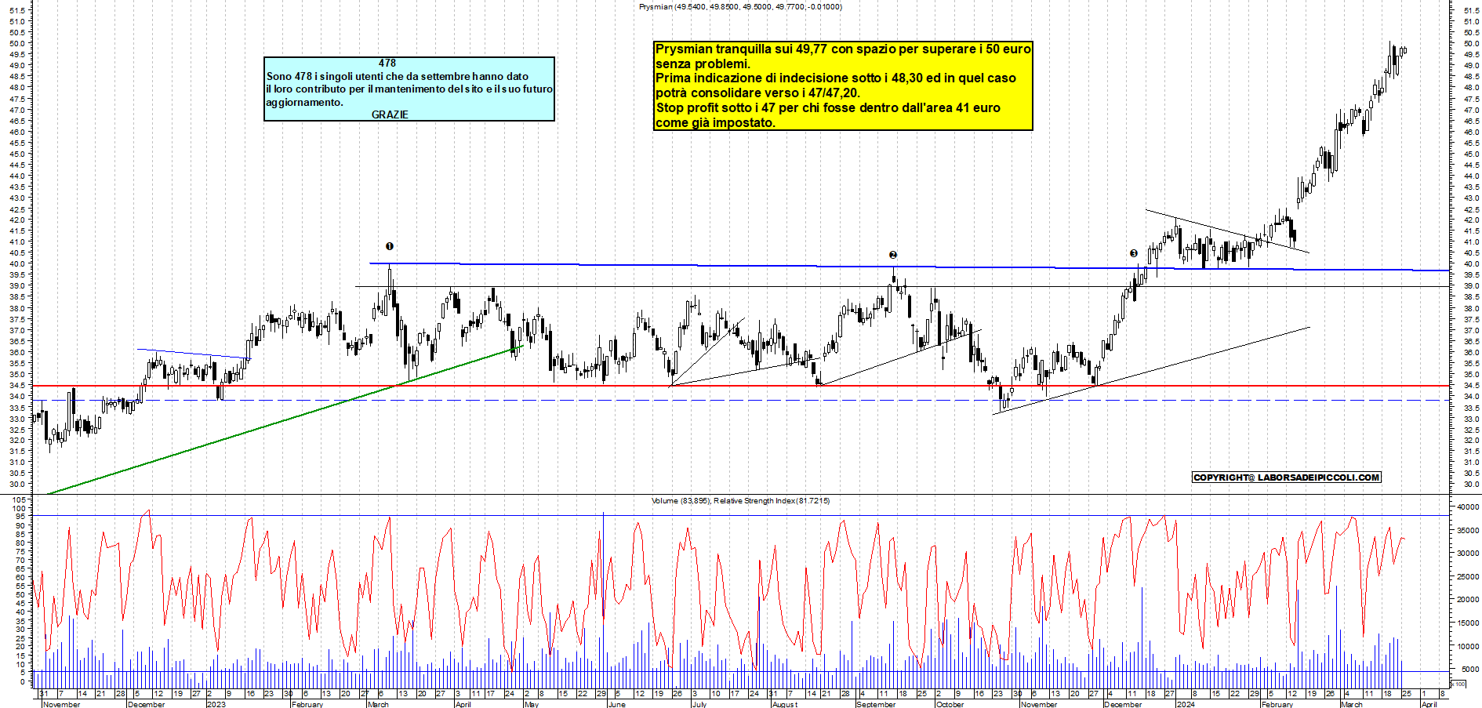Image resolution: width=1482 pixels, height=708 pixels.
Task: Click the "May" label on the time axis
Action: [532, 704]
